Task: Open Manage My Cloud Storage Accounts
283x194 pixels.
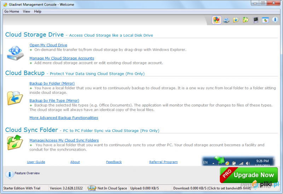Action: (x=62, y=58)
